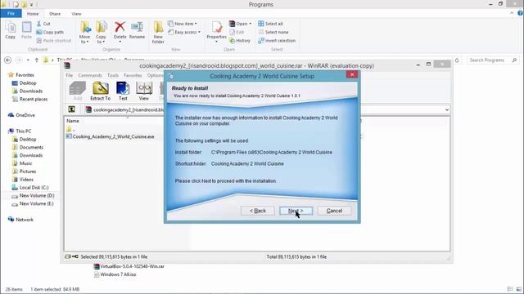Open Downloads under Favorites
Image resolution: width=524 pixels, height=294 pixels.
27,91
